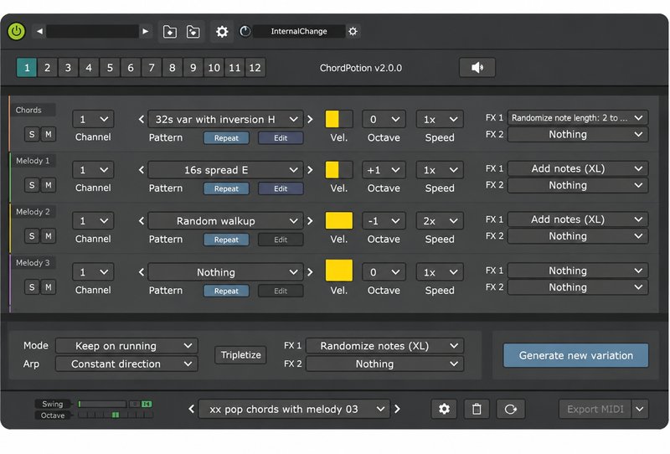Toggle Repeat for Melody 2 pattern

(x=226, y=240)
